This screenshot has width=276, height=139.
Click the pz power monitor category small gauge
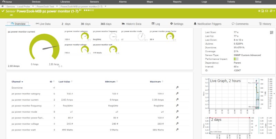click(85, 36)
